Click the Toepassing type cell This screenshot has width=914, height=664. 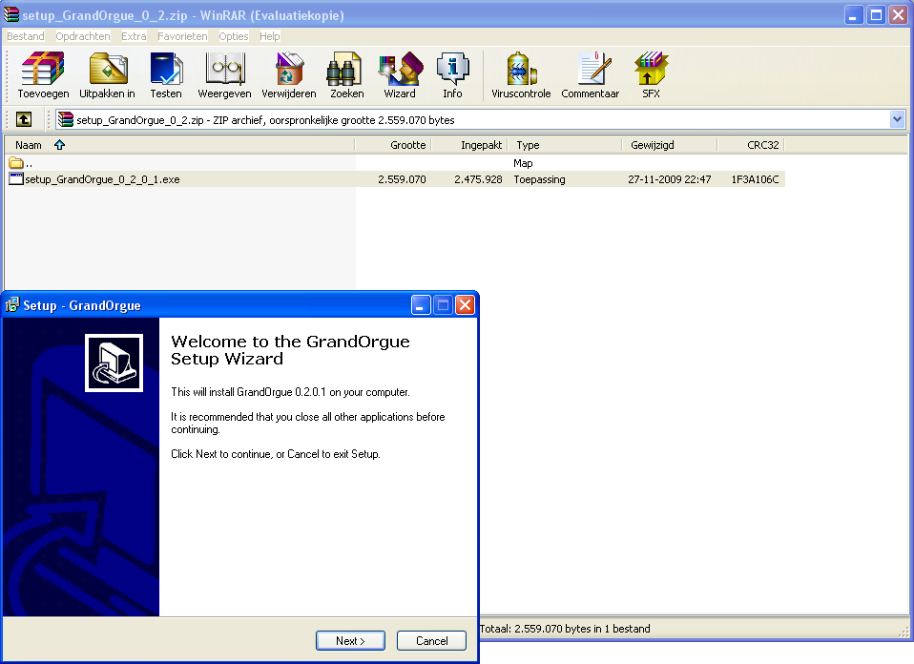pos(539,179)
